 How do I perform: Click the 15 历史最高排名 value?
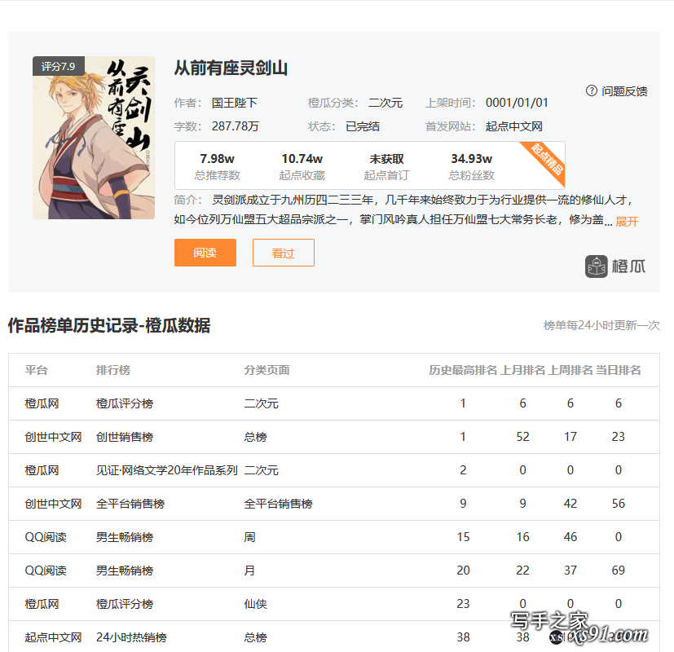coord(463,537)
